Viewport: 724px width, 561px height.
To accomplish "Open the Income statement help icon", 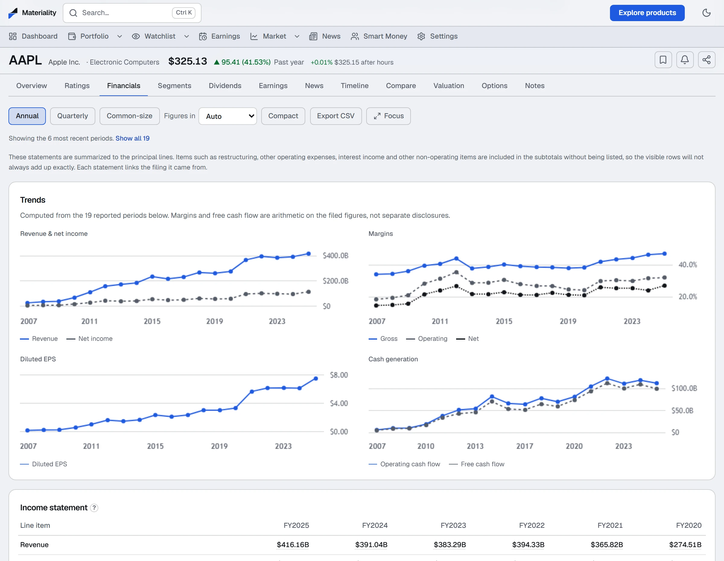I will (94, 508).
